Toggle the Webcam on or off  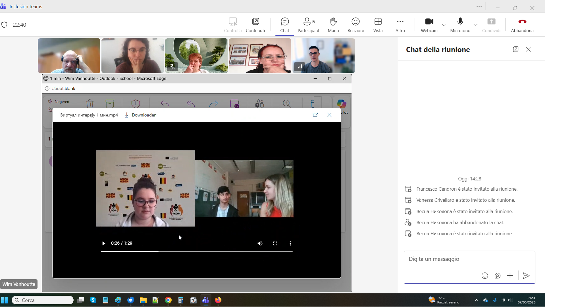(429, 25)
